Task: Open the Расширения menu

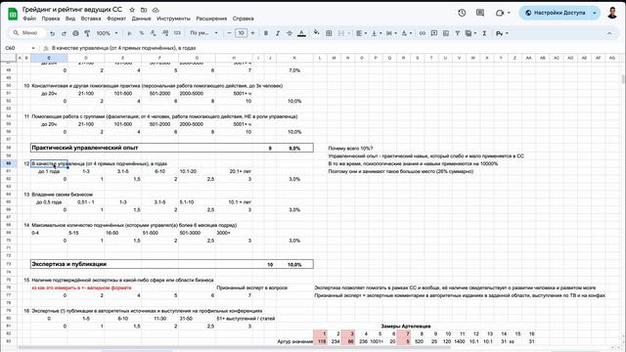Action: point(211,19)
